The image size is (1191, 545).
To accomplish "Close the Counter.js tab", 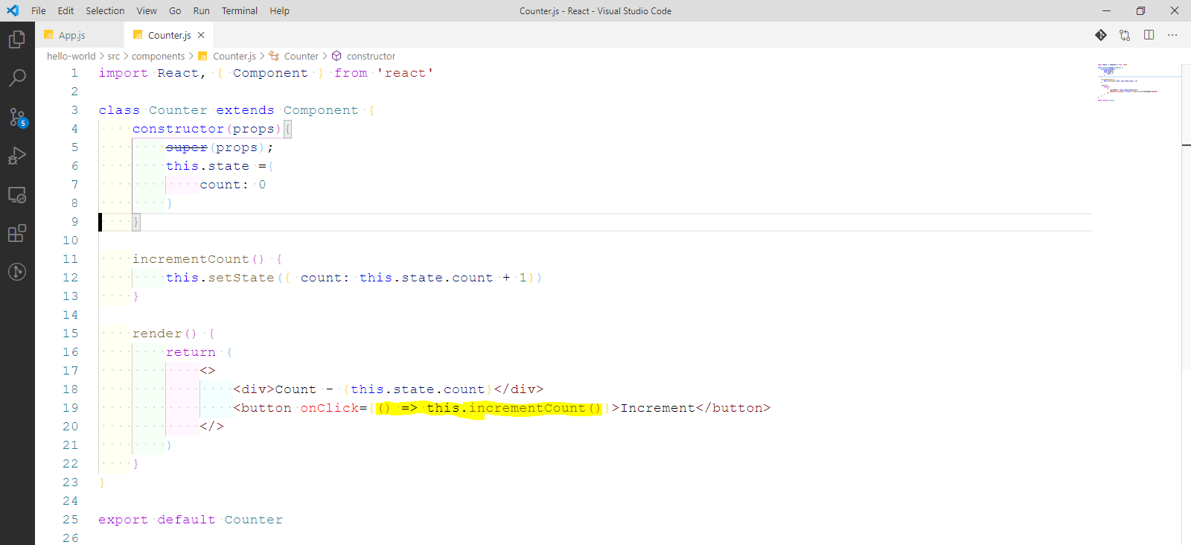I will click(x=201, y=35).
